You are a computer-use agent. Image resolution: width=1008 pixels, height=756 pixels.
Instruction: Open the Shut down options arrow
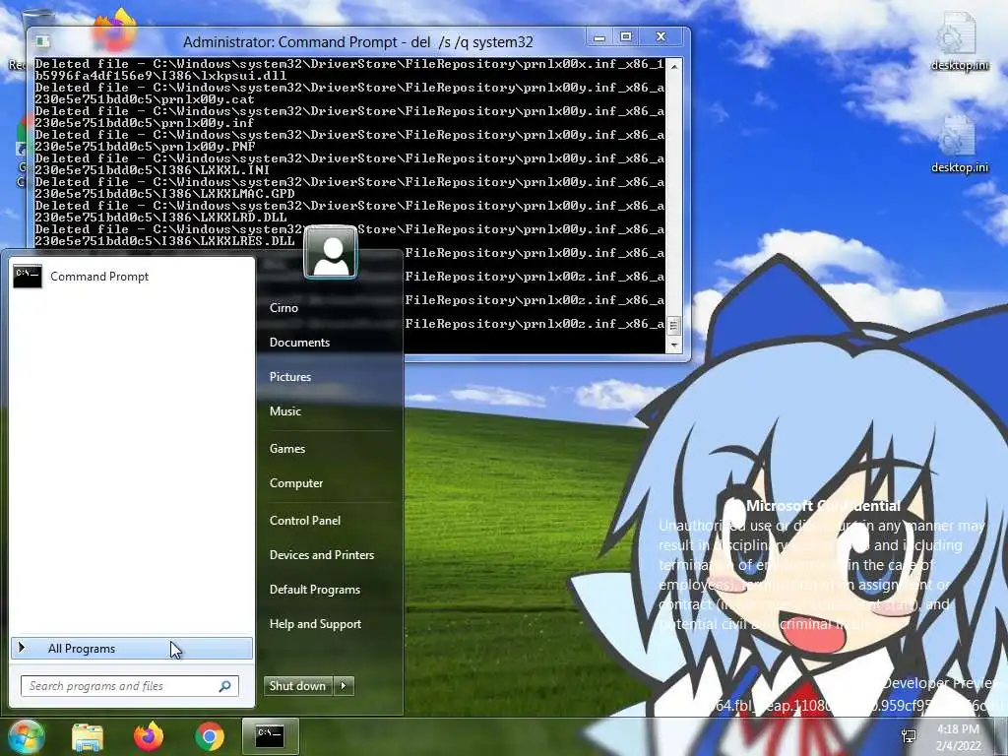[x=344, y=686]
